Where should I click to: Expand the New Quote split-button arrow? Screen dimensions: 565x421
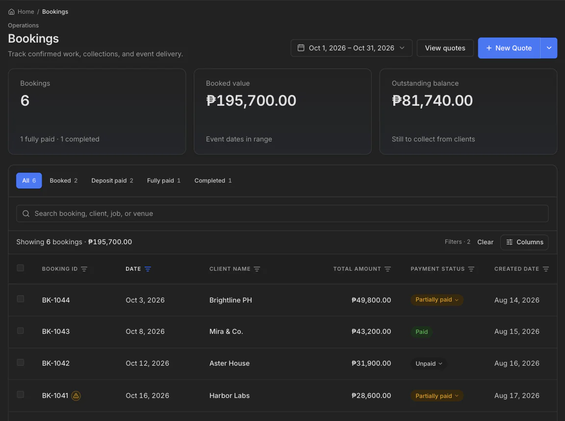click(x=549, y=48)
